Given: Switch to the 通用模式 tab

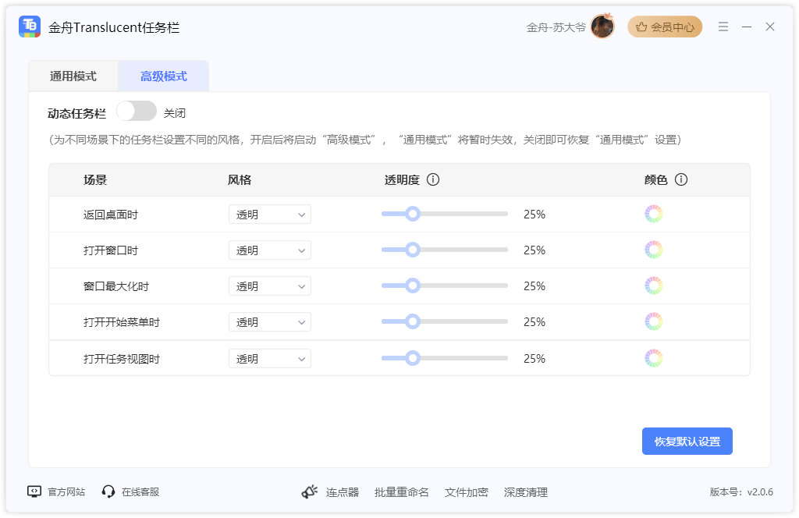Looking at the screenshot, I should click(x=73, y=76).
